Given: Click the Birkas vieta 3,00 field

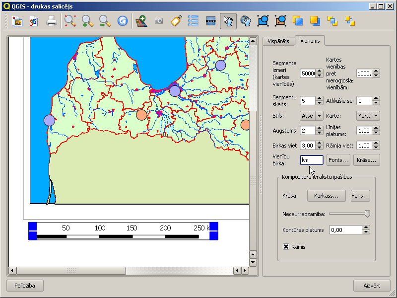Looking at the screenshot, I should (x=308, y=146).
